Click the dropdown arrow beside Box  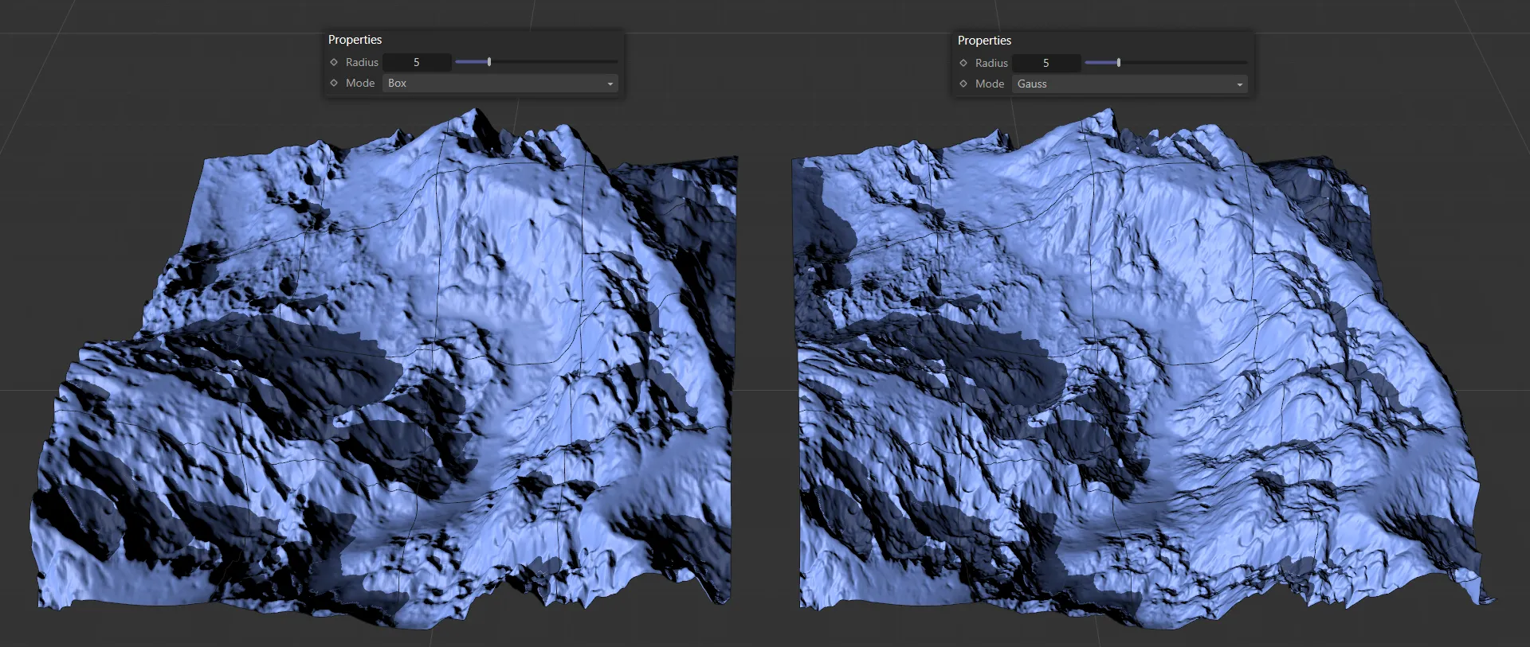click(610, 84)
